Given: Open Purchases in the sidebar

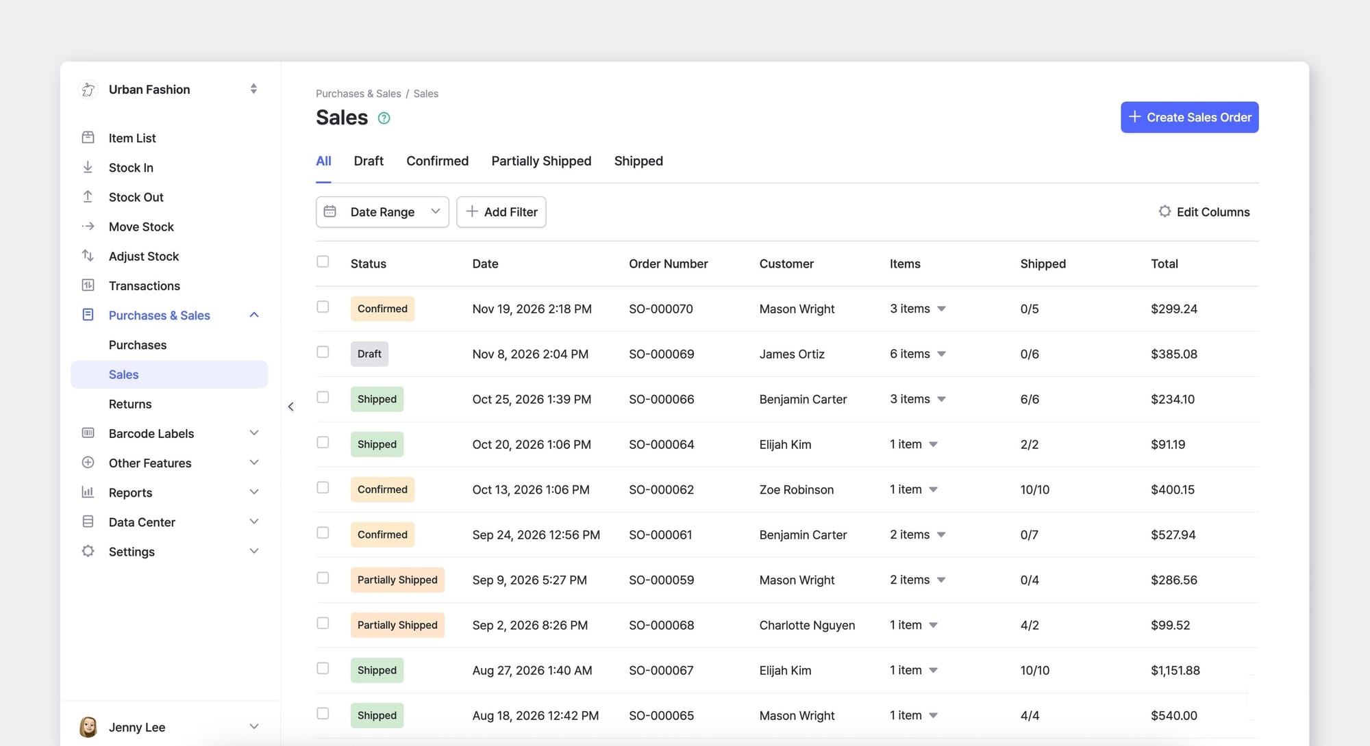Looking at the screenshot, I should tap(138, 345).
